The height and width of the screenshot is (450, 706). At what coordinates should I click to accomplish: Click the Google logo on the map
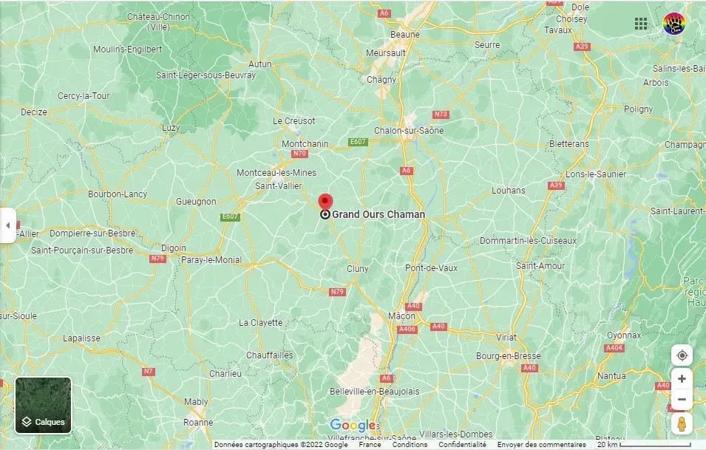pyautogui.click(x=353, y=425)
